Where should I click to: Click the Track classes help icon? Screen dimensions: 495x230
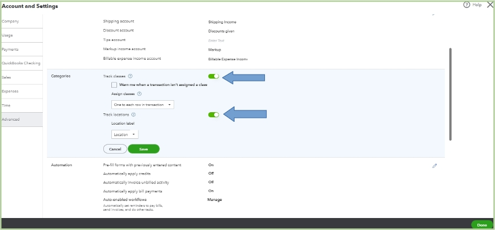point(130,76)
